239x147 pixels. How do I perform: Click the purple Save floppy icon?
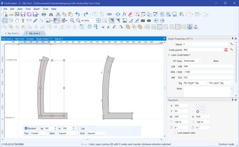tap(23, 14)
